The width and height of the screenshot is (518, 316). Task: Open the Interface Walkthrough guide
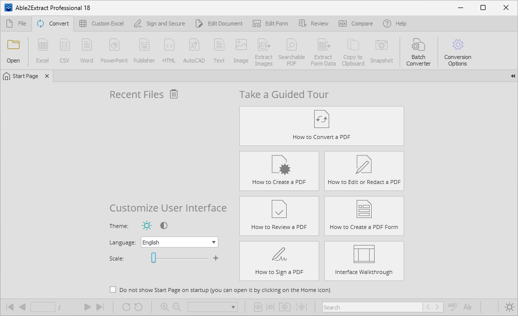(x=364, y=260)
